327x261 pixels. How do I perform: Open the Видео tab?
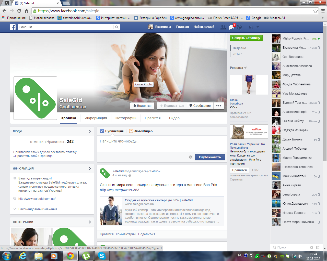pos(174,118)
